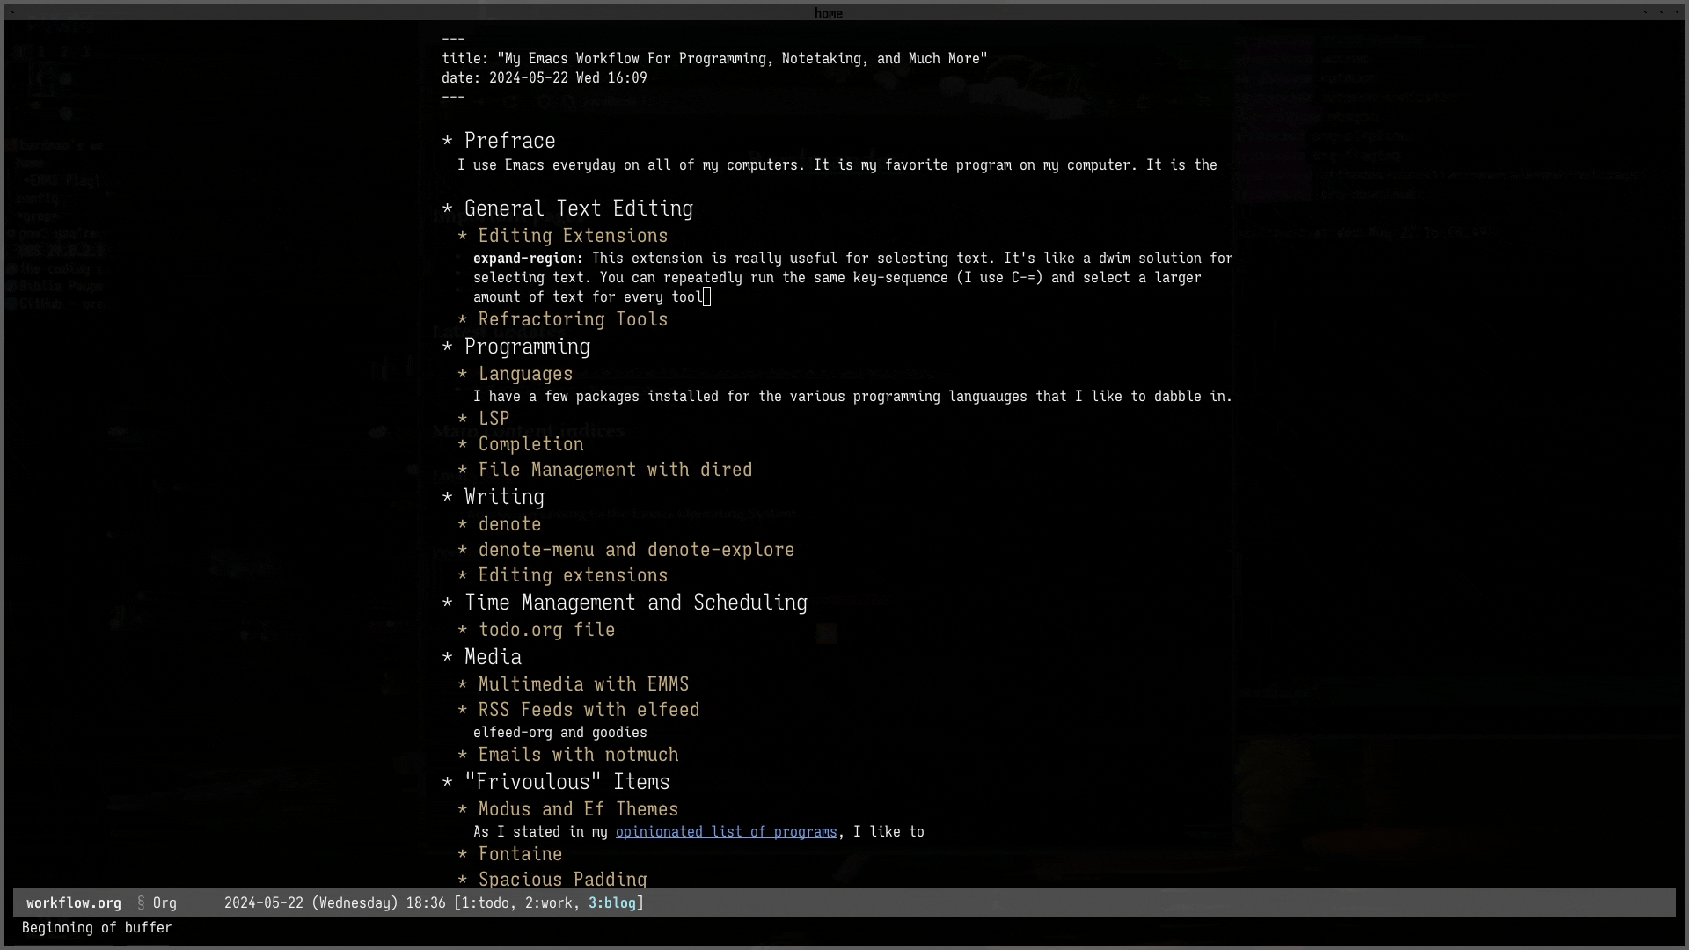This screenshot has width=1689, height=950.
Task: Click the title line in front matter
Action: pos(714,59)
